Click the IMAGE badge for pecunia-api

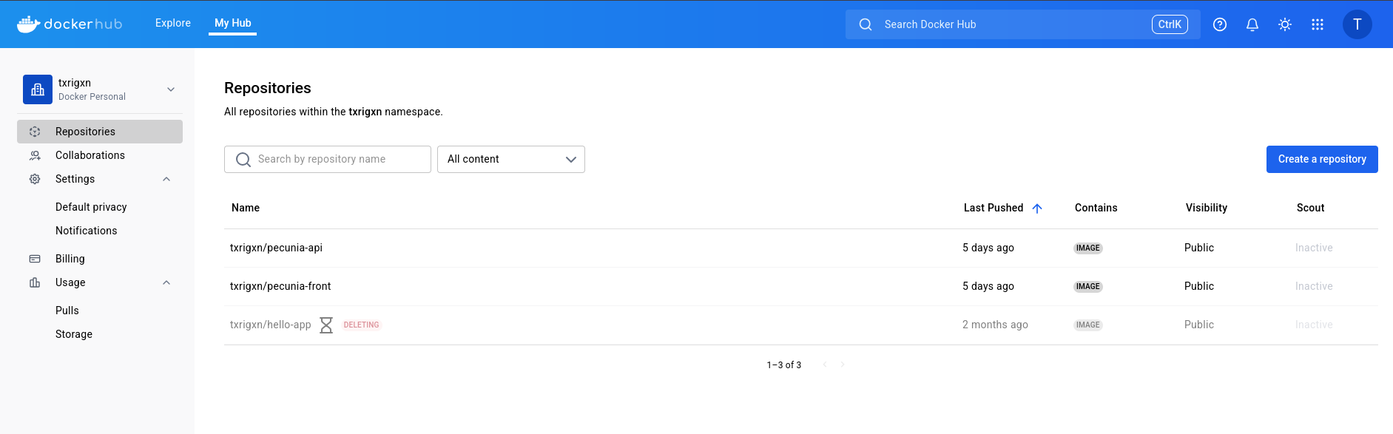pos(1088,248)
